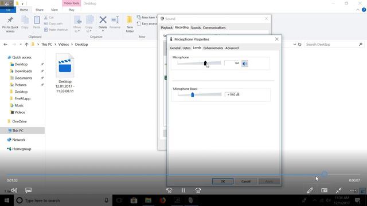Select the Desktop video file thumbnail
This screenshot has height=206, width=367.
pos(65,65)
